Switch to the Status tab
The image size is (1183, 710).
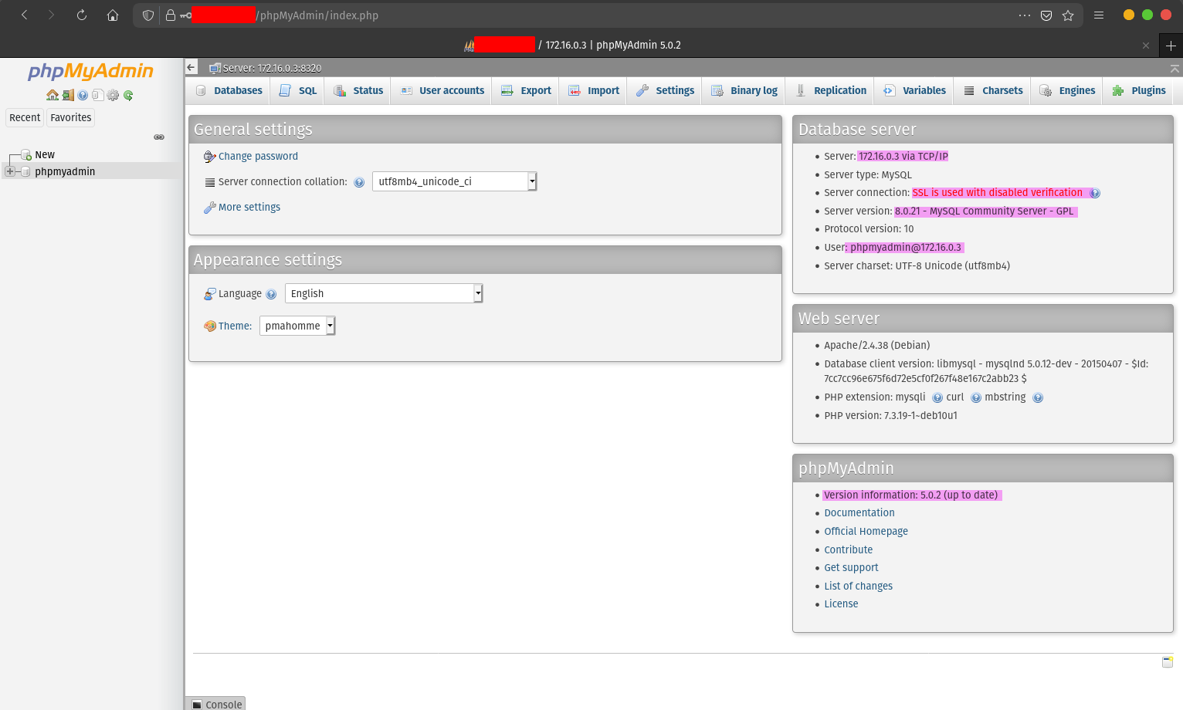point(358,90)
